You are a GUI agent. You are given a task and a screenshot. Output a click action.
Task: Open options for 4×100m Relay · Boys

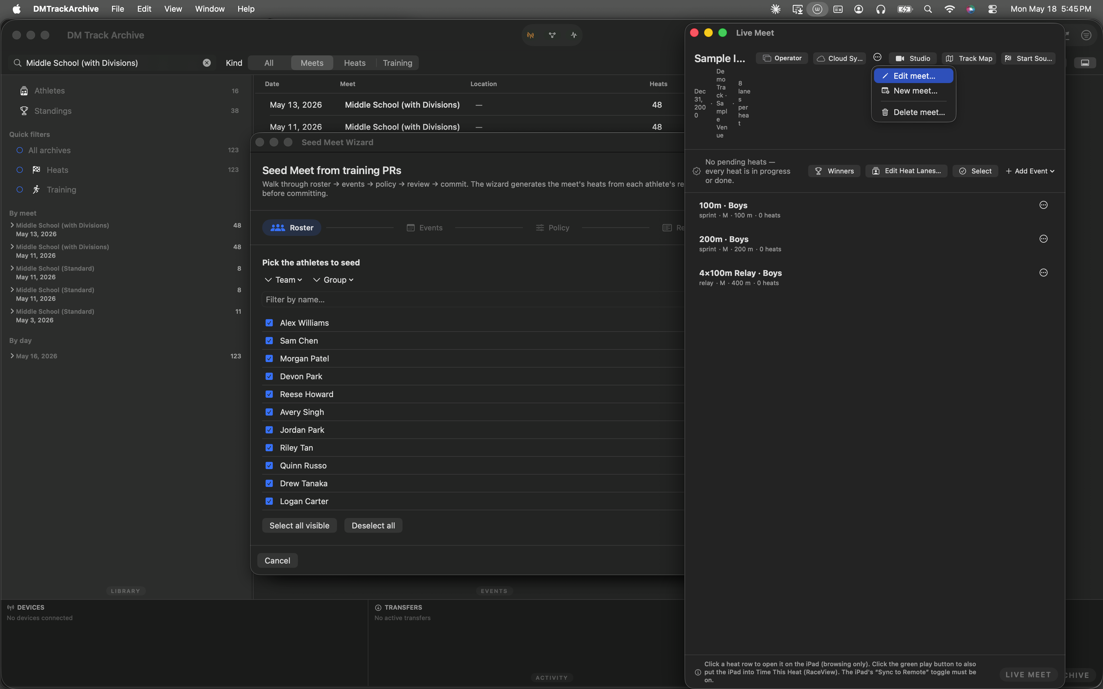(1043, 273)
